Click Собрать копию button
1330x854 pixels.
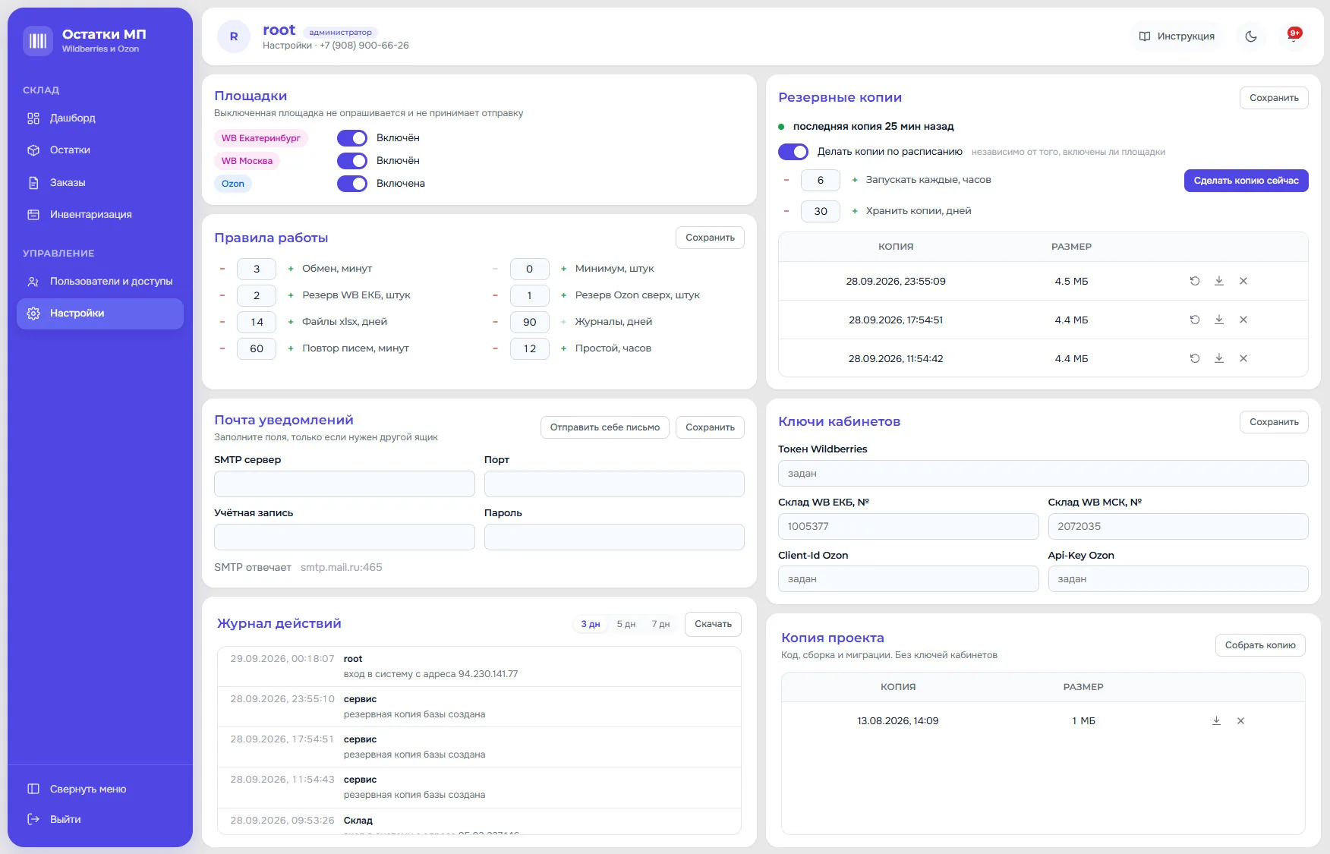coord(1260,645)
